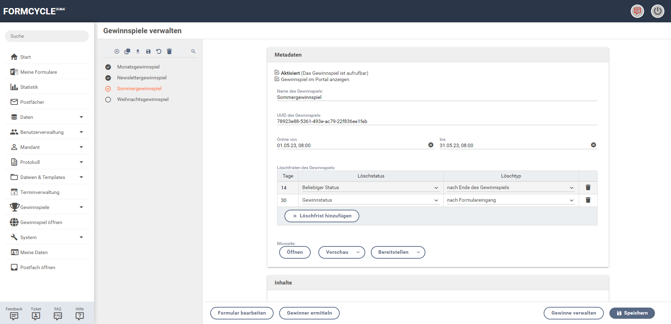This screenshot has width=671, height=324.
Task: Open the 'Beliebiger Status' Löschstatus dropdown
Action: pos(370,188)
